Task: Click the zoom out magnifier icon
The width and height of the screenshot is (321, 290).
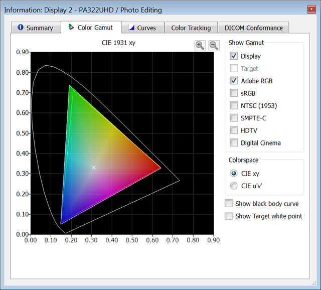Action: point(214,46)
